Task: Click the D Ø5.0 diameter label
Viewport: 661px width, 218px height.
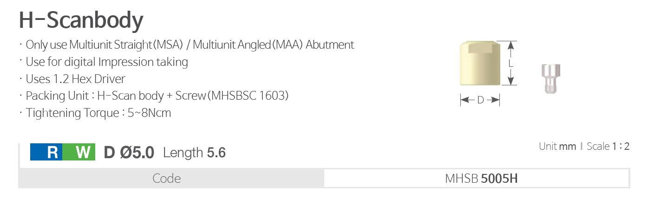Action: 129,152
